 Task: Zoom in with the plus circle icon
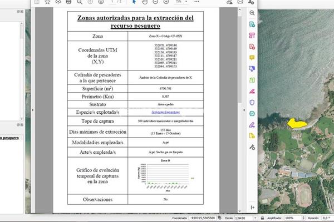166,2
